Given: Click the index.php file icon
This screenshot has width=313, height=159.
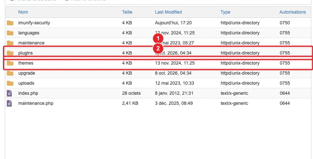Looking at the screenshot, I should point(9,93).
